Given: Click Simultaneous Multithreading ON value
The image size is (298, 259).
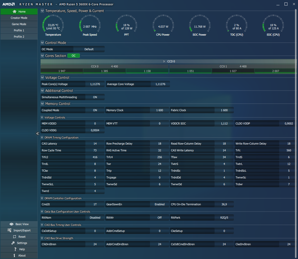Looking at the screenshot, I should pyautogui.click(x=95, y=97).
